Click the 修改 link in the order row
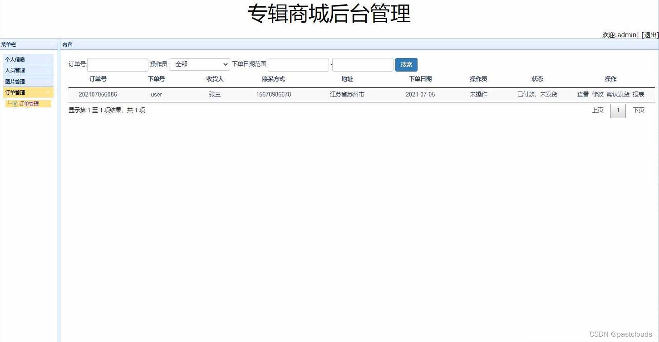 (x=597, y=95)
